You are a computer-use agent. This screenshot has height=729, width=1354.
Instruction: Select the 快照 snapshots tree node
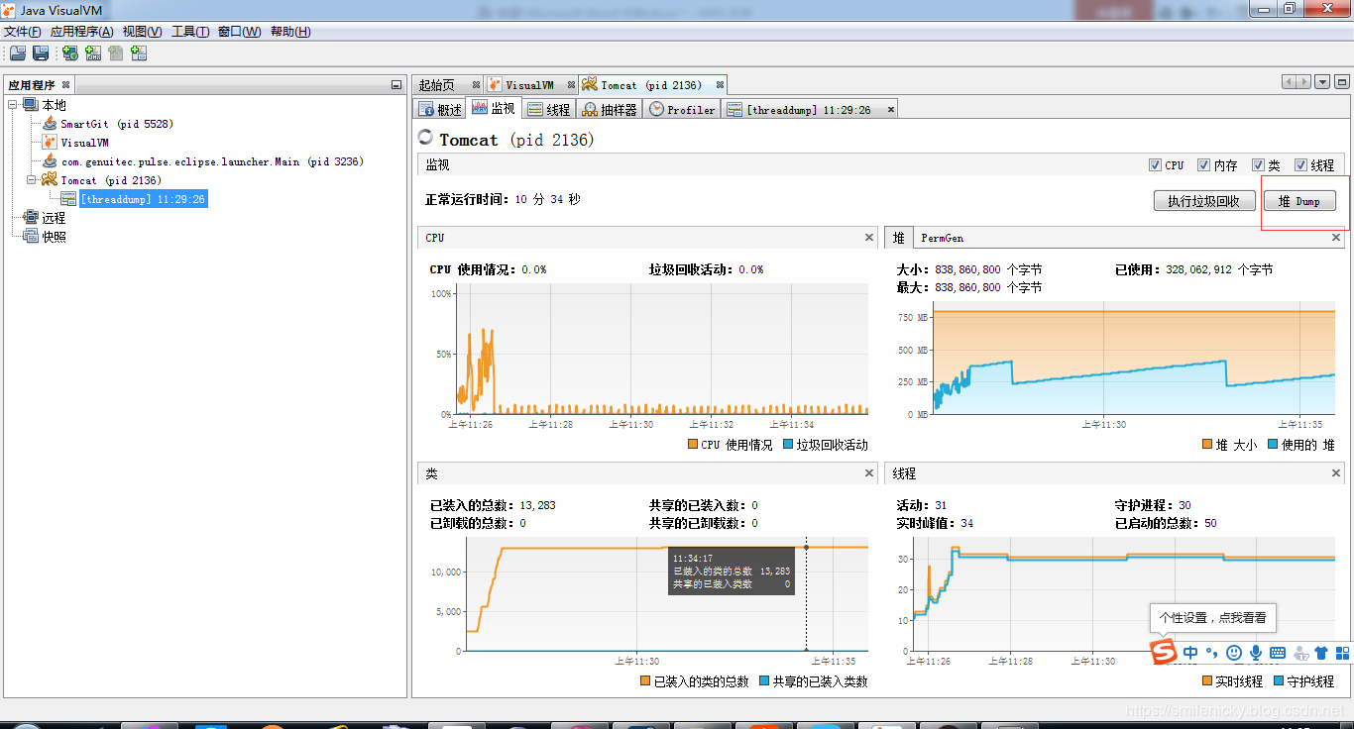(x=54, y=237)
